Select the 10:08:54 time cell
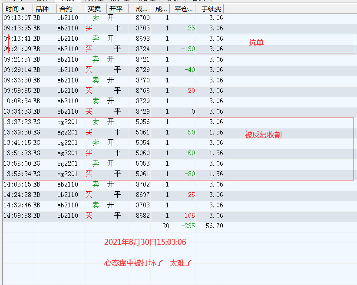357x285 pixels. click(17, 101)
